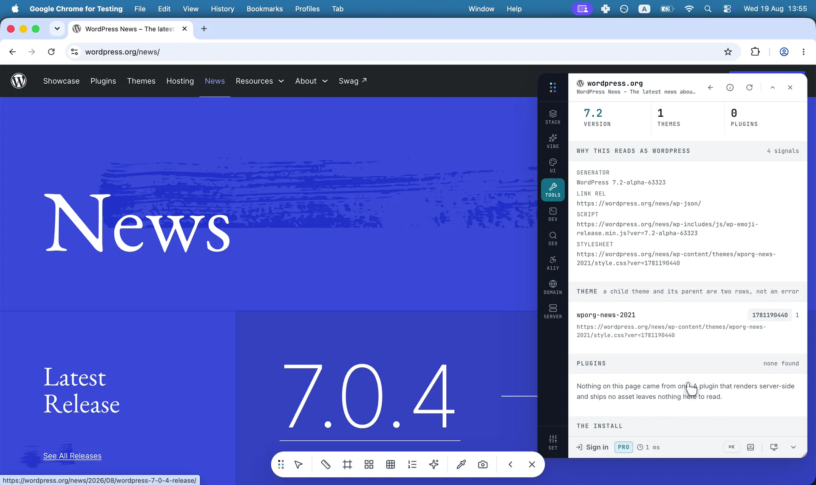The height and width of the screenshot is (485, 816).
Task: Open the A11Y accessibility section
Action: [x=552, y=262]
